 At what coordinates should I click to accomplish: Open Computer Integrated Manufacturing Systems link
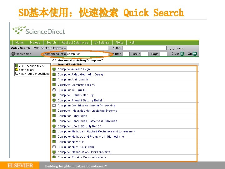[x=87, y=110]
